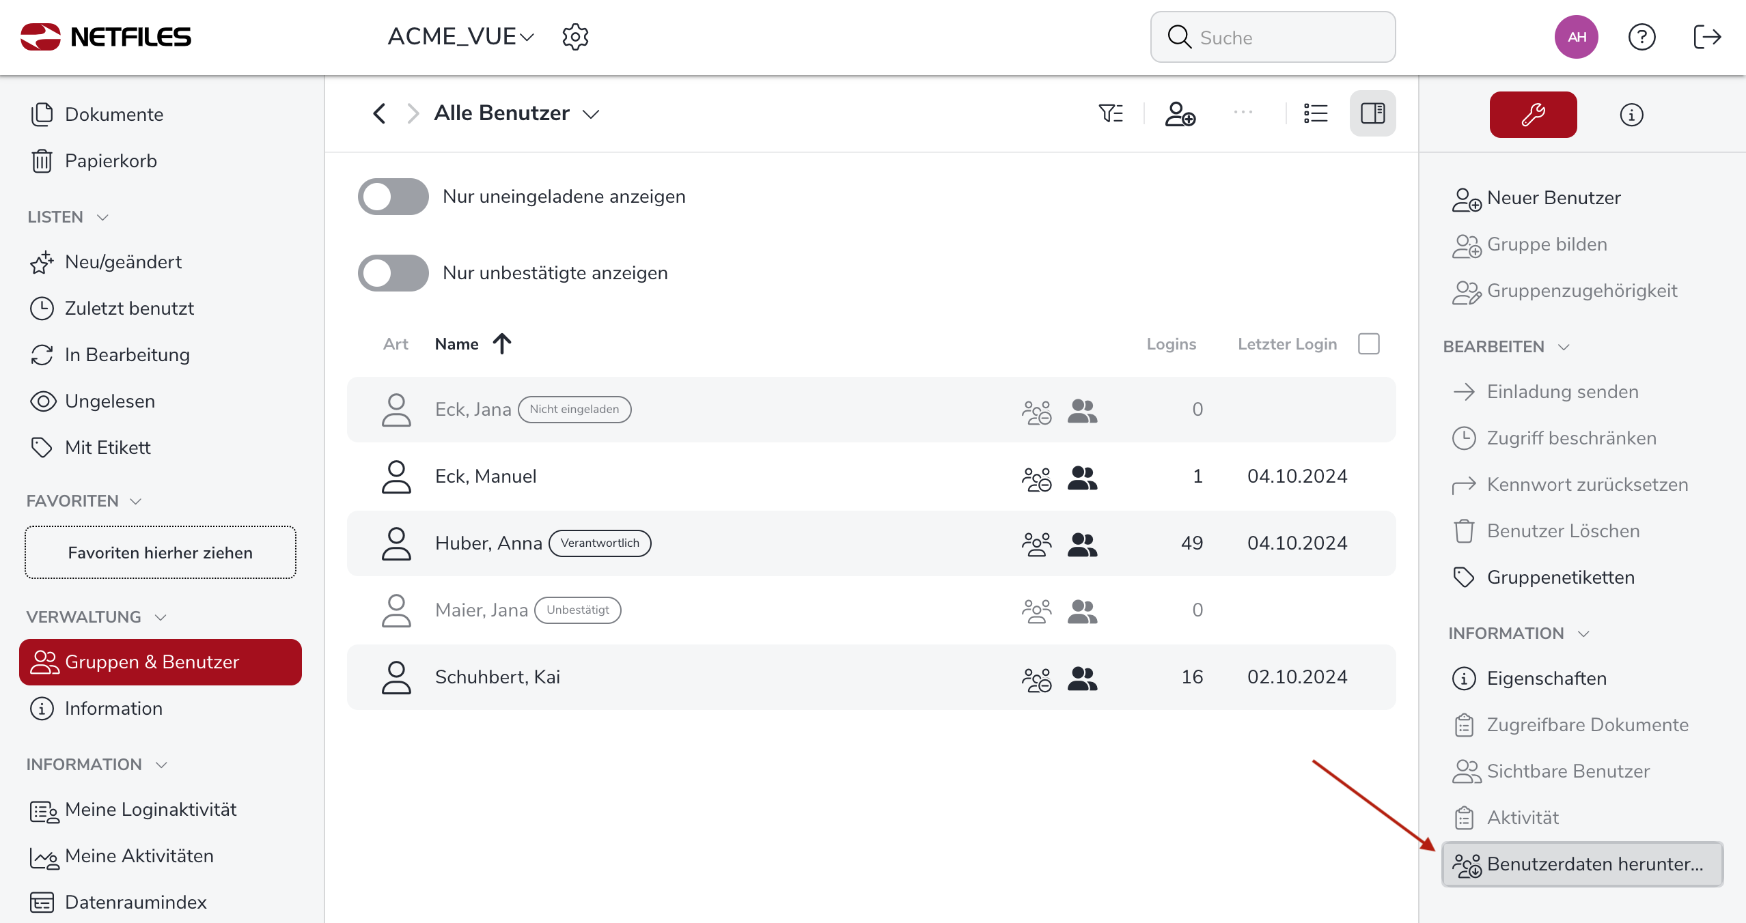The height and width of the screenshot is (923, 1746).
Task: Open the data room settings gear
Action: 575,37
